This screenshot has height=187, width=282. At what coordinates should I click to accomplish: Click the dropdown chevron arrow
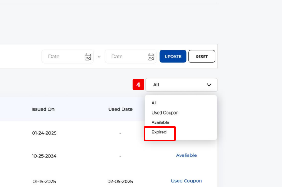(209, 85)
